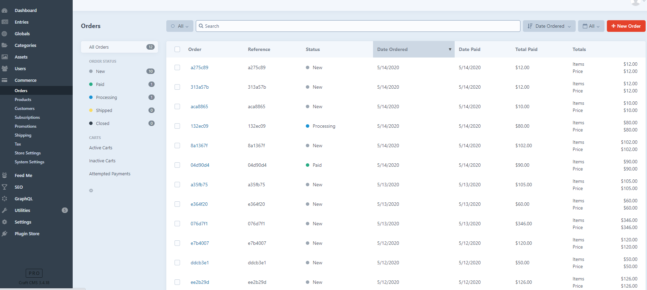647x290 pixels.
Task: Sort by the Date Paid column header
Action: pos(469,49)
